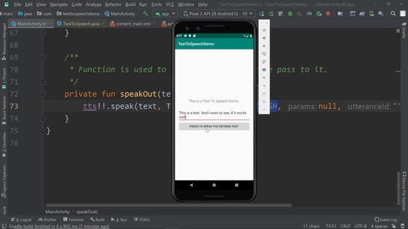Open the Build Variants side panel
Screen dimensions: 408x229
(4, 110)
